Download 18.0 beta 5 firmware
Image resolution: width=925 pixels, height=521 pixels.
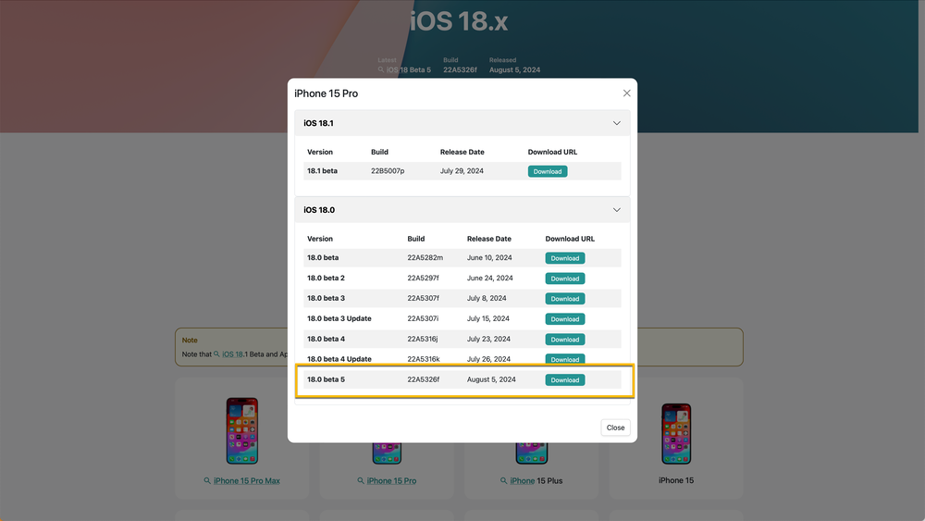coord(564,379)
